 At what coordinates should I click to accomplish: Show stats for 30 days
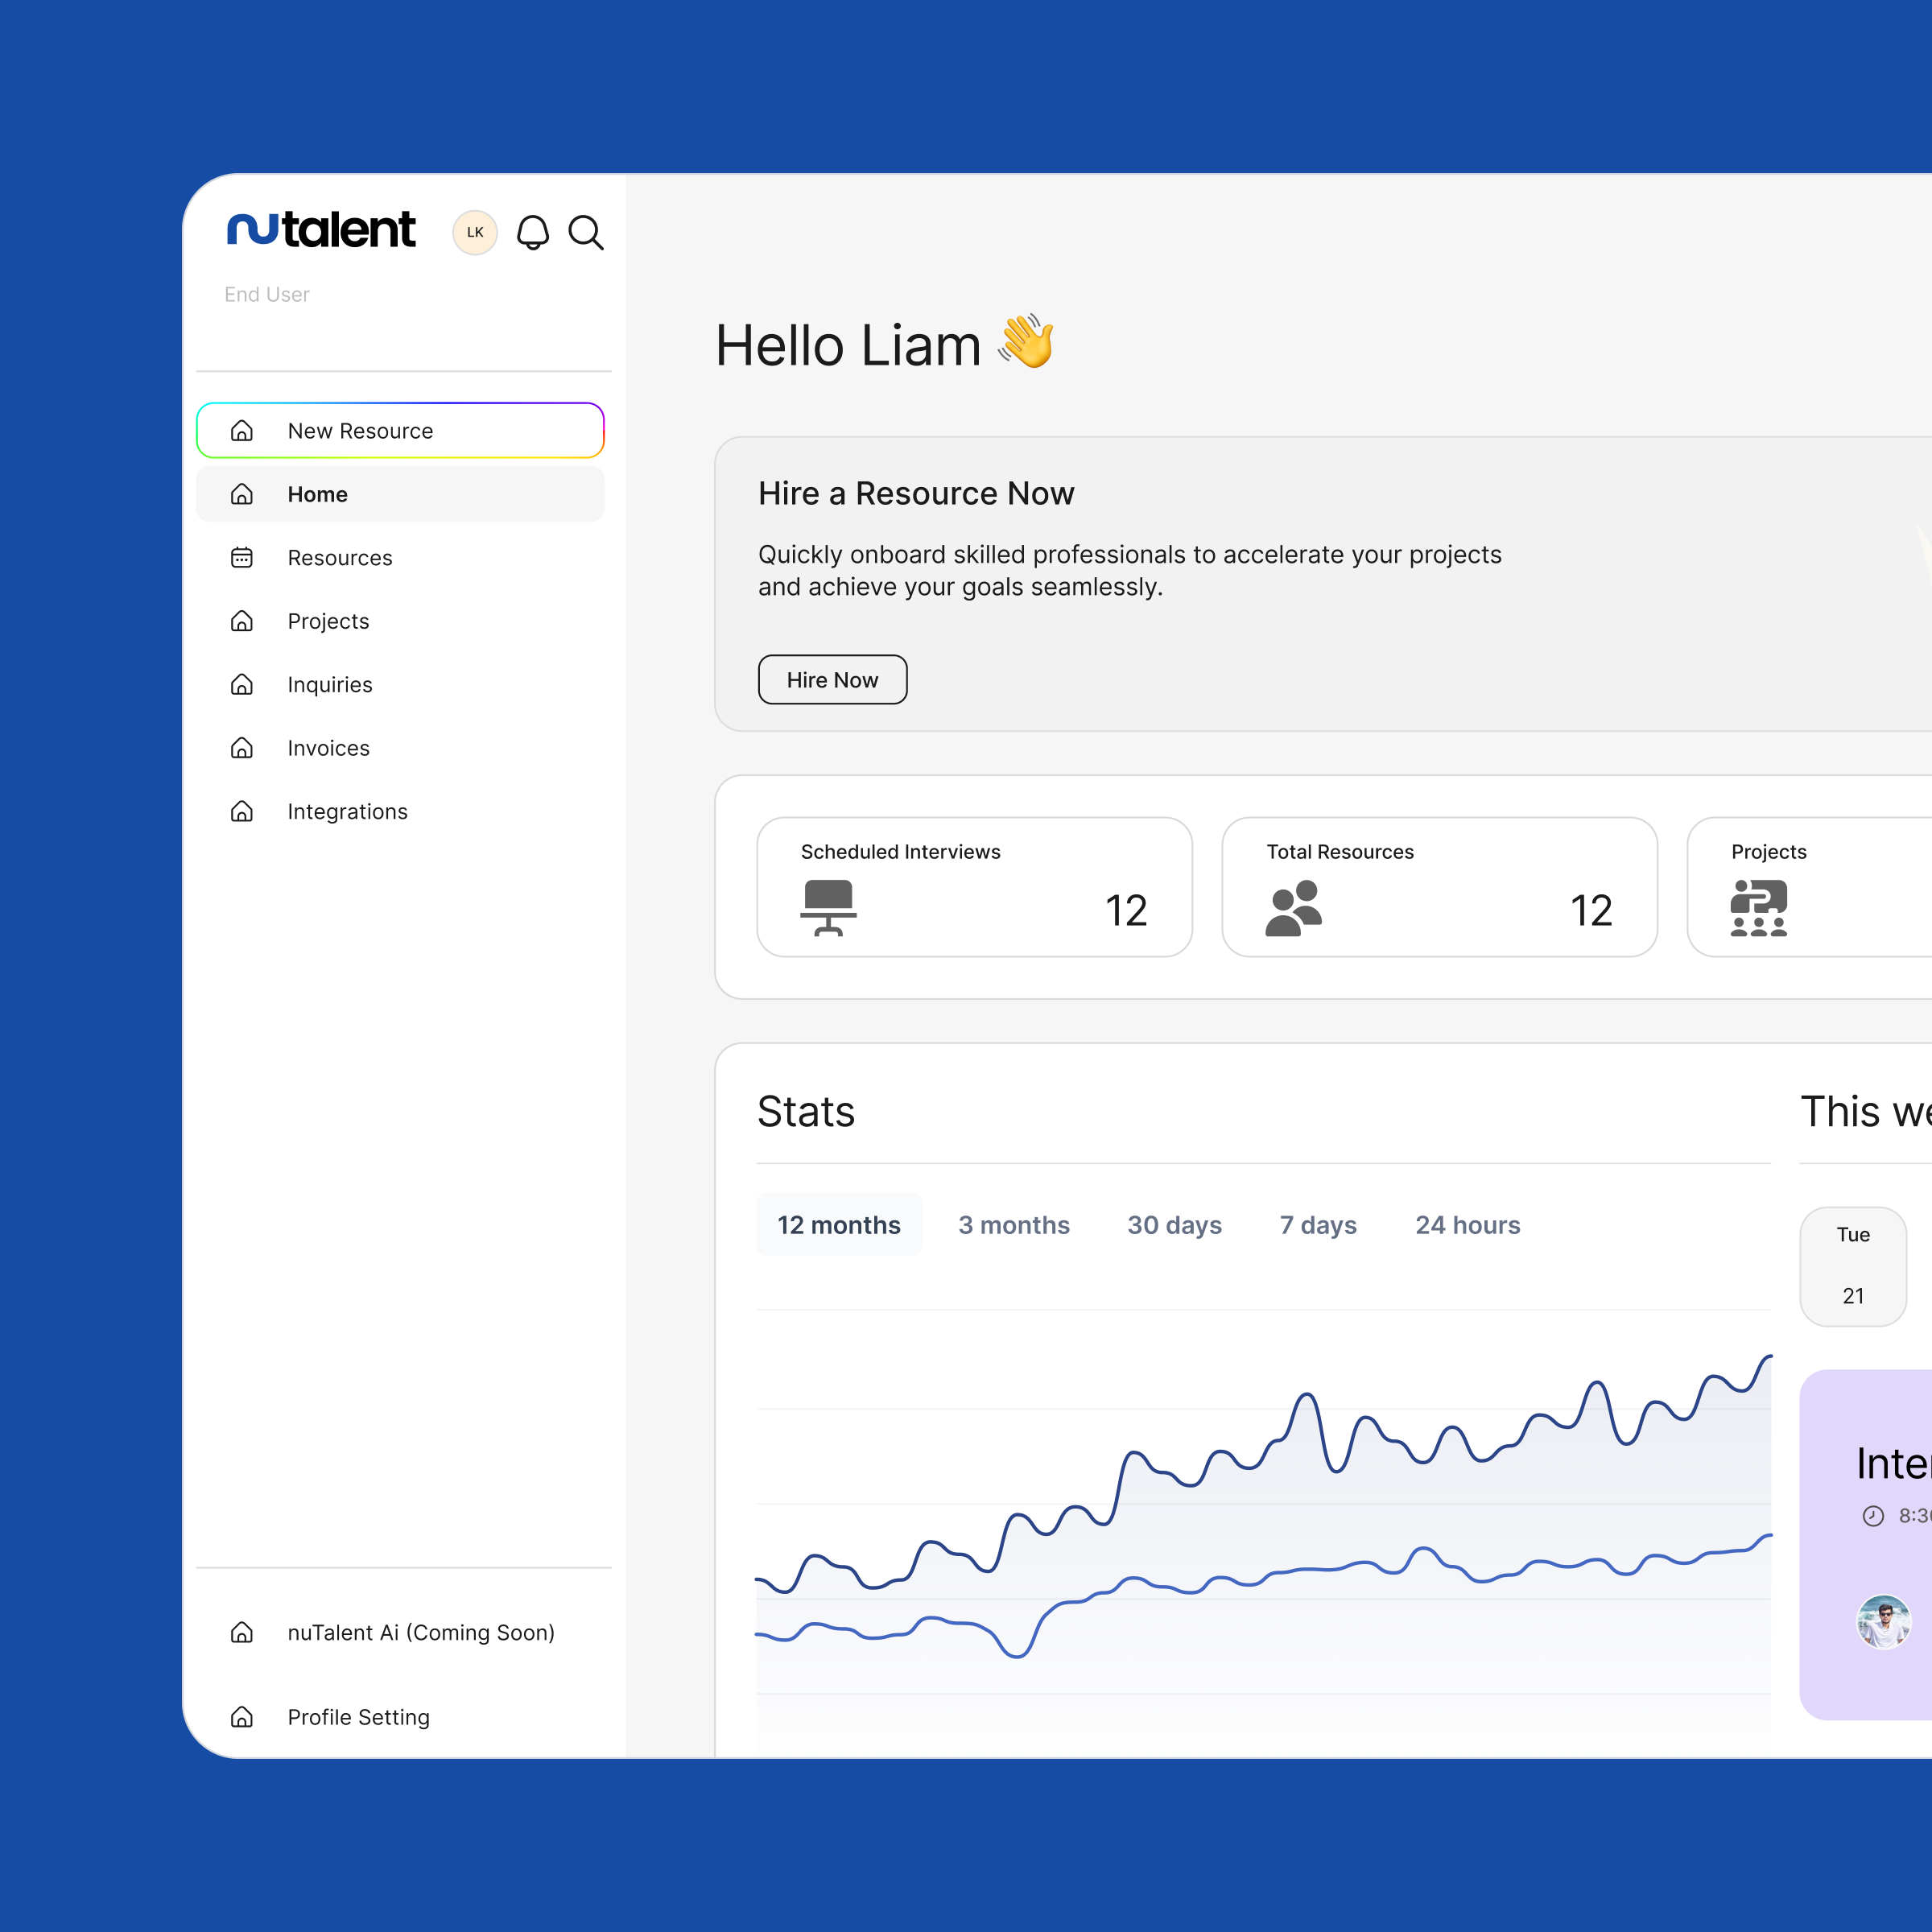point(1174,1225)
